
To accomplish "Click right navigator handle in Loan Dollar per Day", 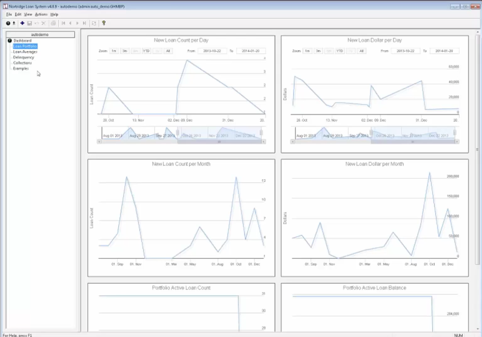I will coord(455,132).
